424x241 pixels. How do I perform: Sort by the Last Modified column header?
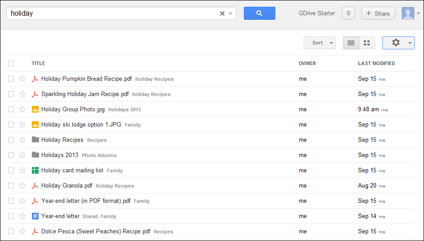376,63
